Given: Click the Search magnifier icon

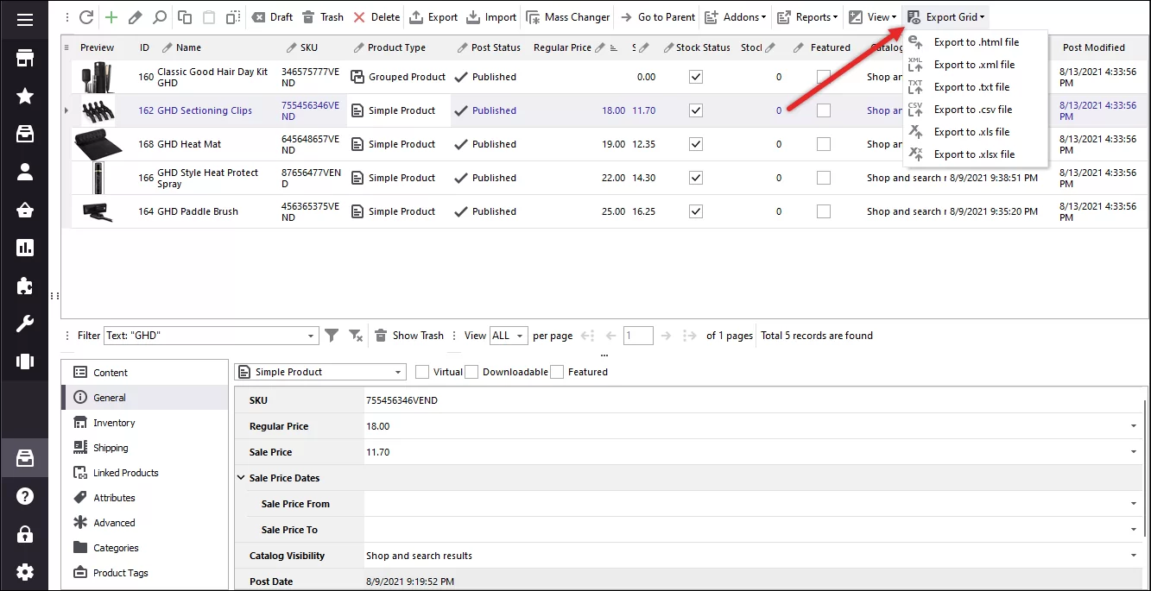Looking at the screenshot, I should pyautogui.click(x=159, y=16).
